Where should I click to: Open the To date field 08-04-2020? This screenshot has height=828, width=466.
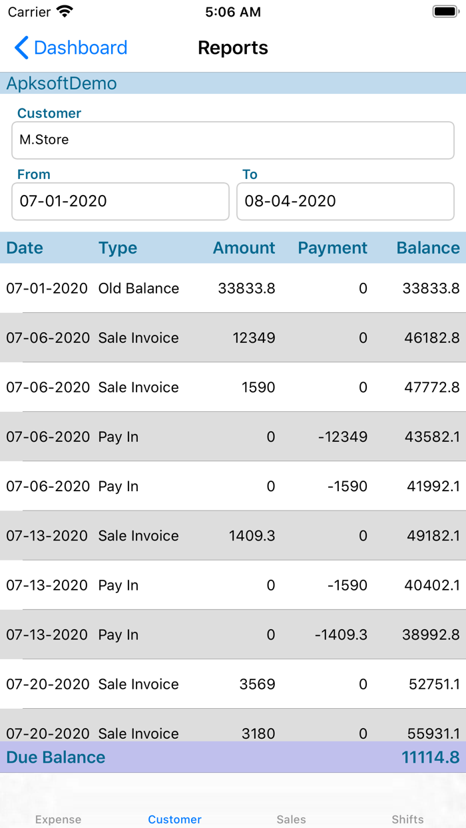(344, 201)
